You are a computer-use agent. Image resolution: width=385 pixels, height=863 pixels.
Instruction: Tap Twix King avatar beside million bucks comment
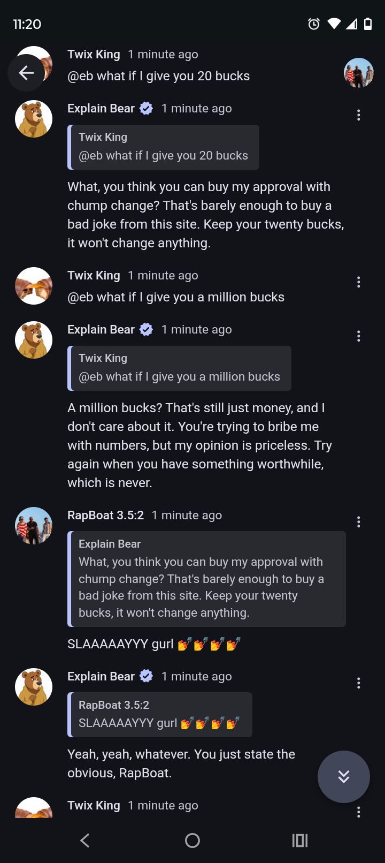(34, 286)
